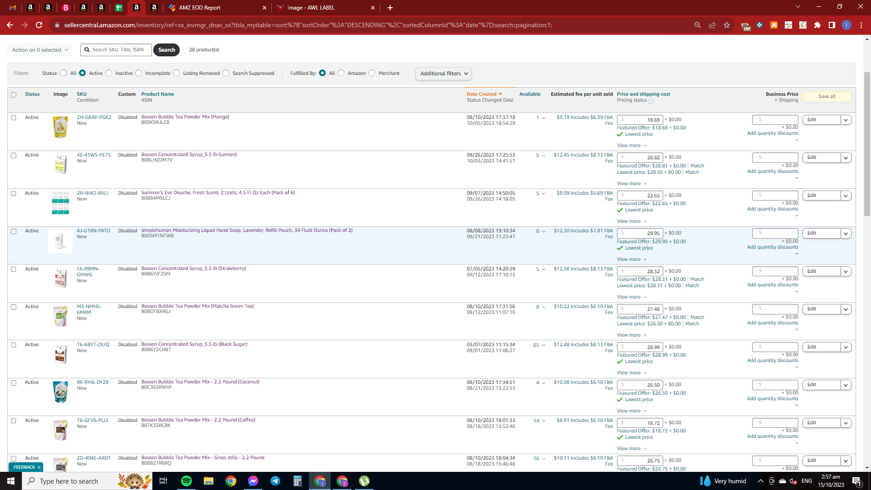The width and height of the screenshot is (871, 490).
Task: Click the Business Price field for Lemon syrup
Action: click(775, 157)
